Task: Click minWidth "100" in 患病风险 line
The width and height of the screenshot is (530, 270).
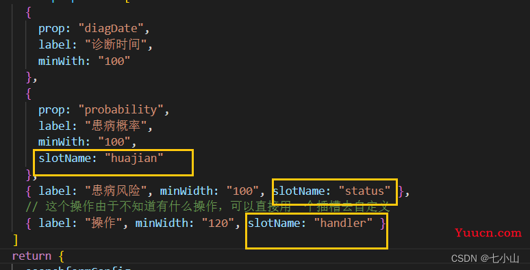Action: pyautogui.click(x=242, y=191)
